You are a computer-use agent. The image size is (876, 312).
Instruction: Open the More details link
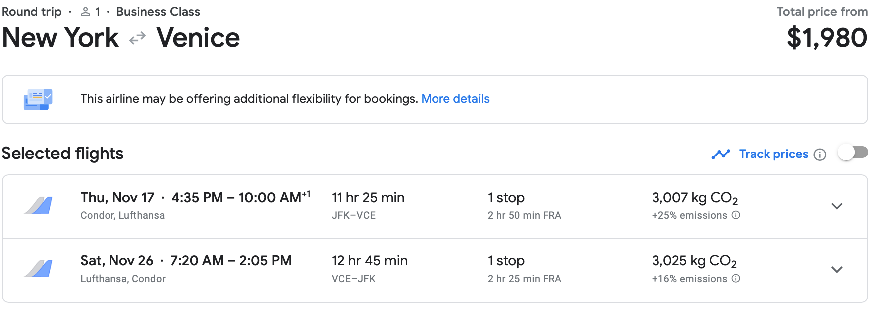point(455,99)
